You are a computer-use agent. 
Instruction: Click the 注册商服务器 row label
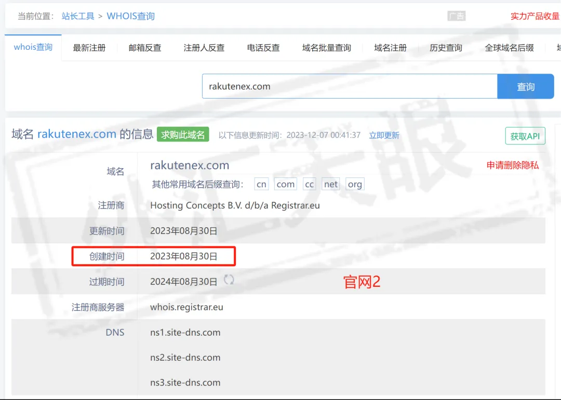(98, 307)
